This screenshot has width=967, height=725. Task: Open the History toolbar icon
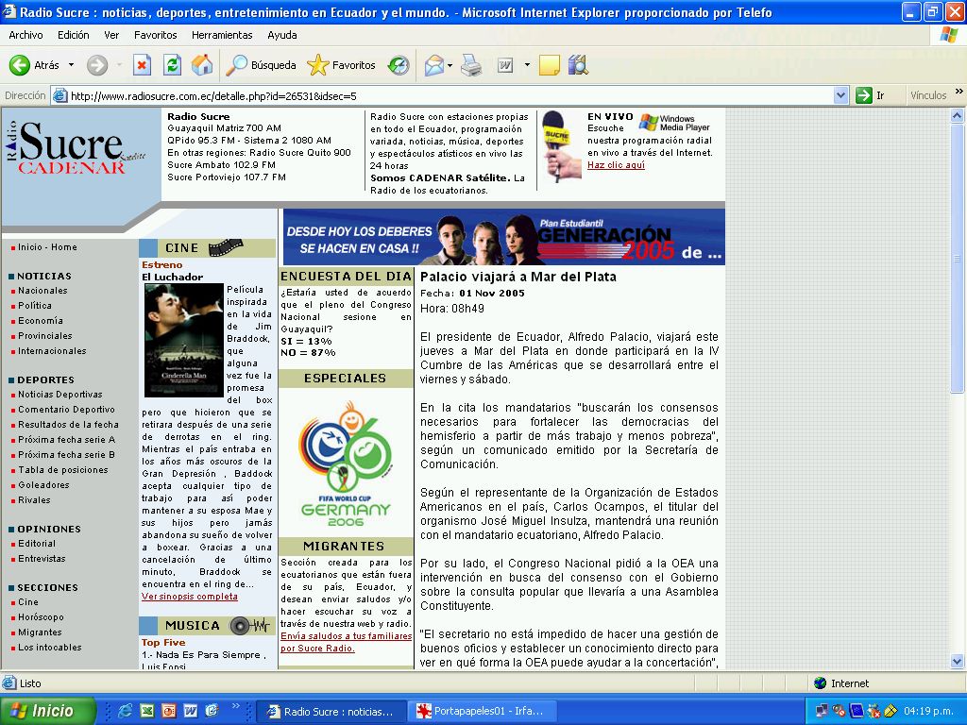point(399,65)
